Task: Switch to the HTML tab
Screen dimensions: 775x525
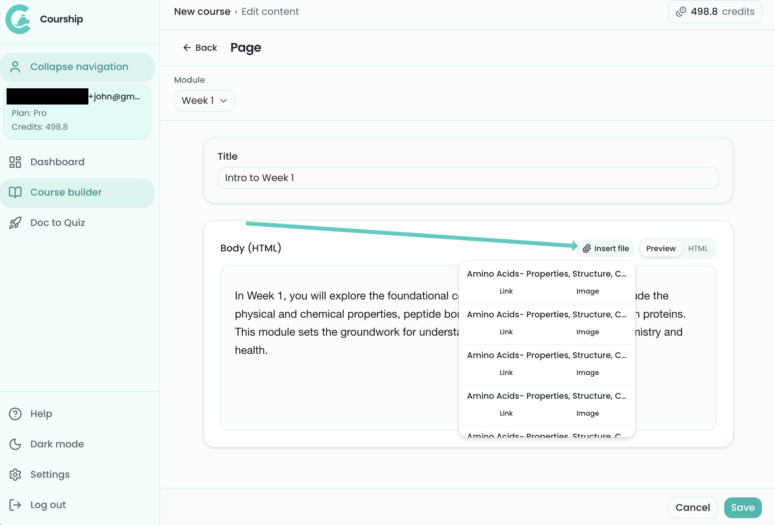Action: coord(698,248)
